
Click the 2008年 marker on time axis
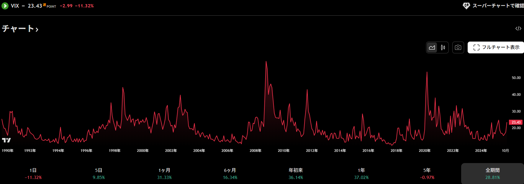[x=256, y=151]
